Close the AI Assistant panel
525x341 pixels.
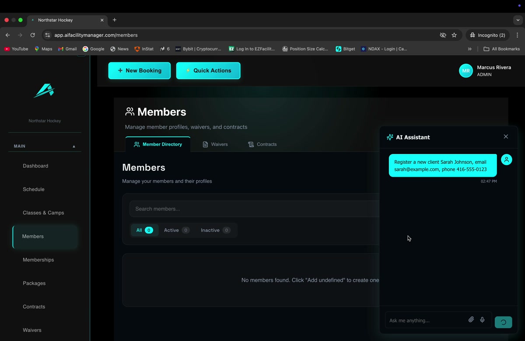click(x=506, y=137)
